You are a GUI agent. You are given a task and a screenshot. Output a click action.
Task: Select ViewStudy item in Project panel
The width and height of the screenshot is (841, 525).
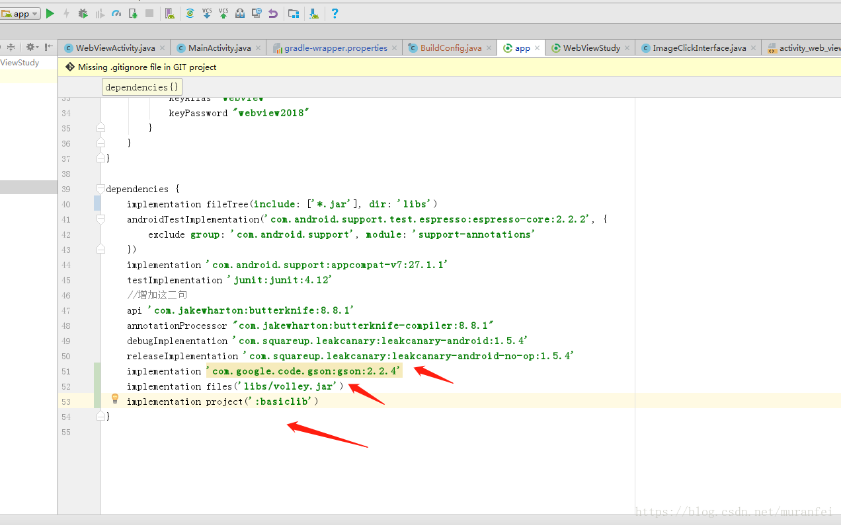click(20, 63)
